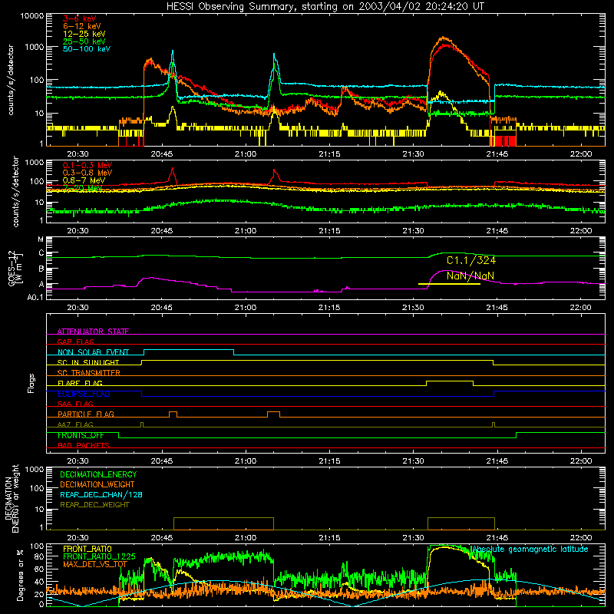Click the 0.8-7 MeV legend label

click(84, 180)
